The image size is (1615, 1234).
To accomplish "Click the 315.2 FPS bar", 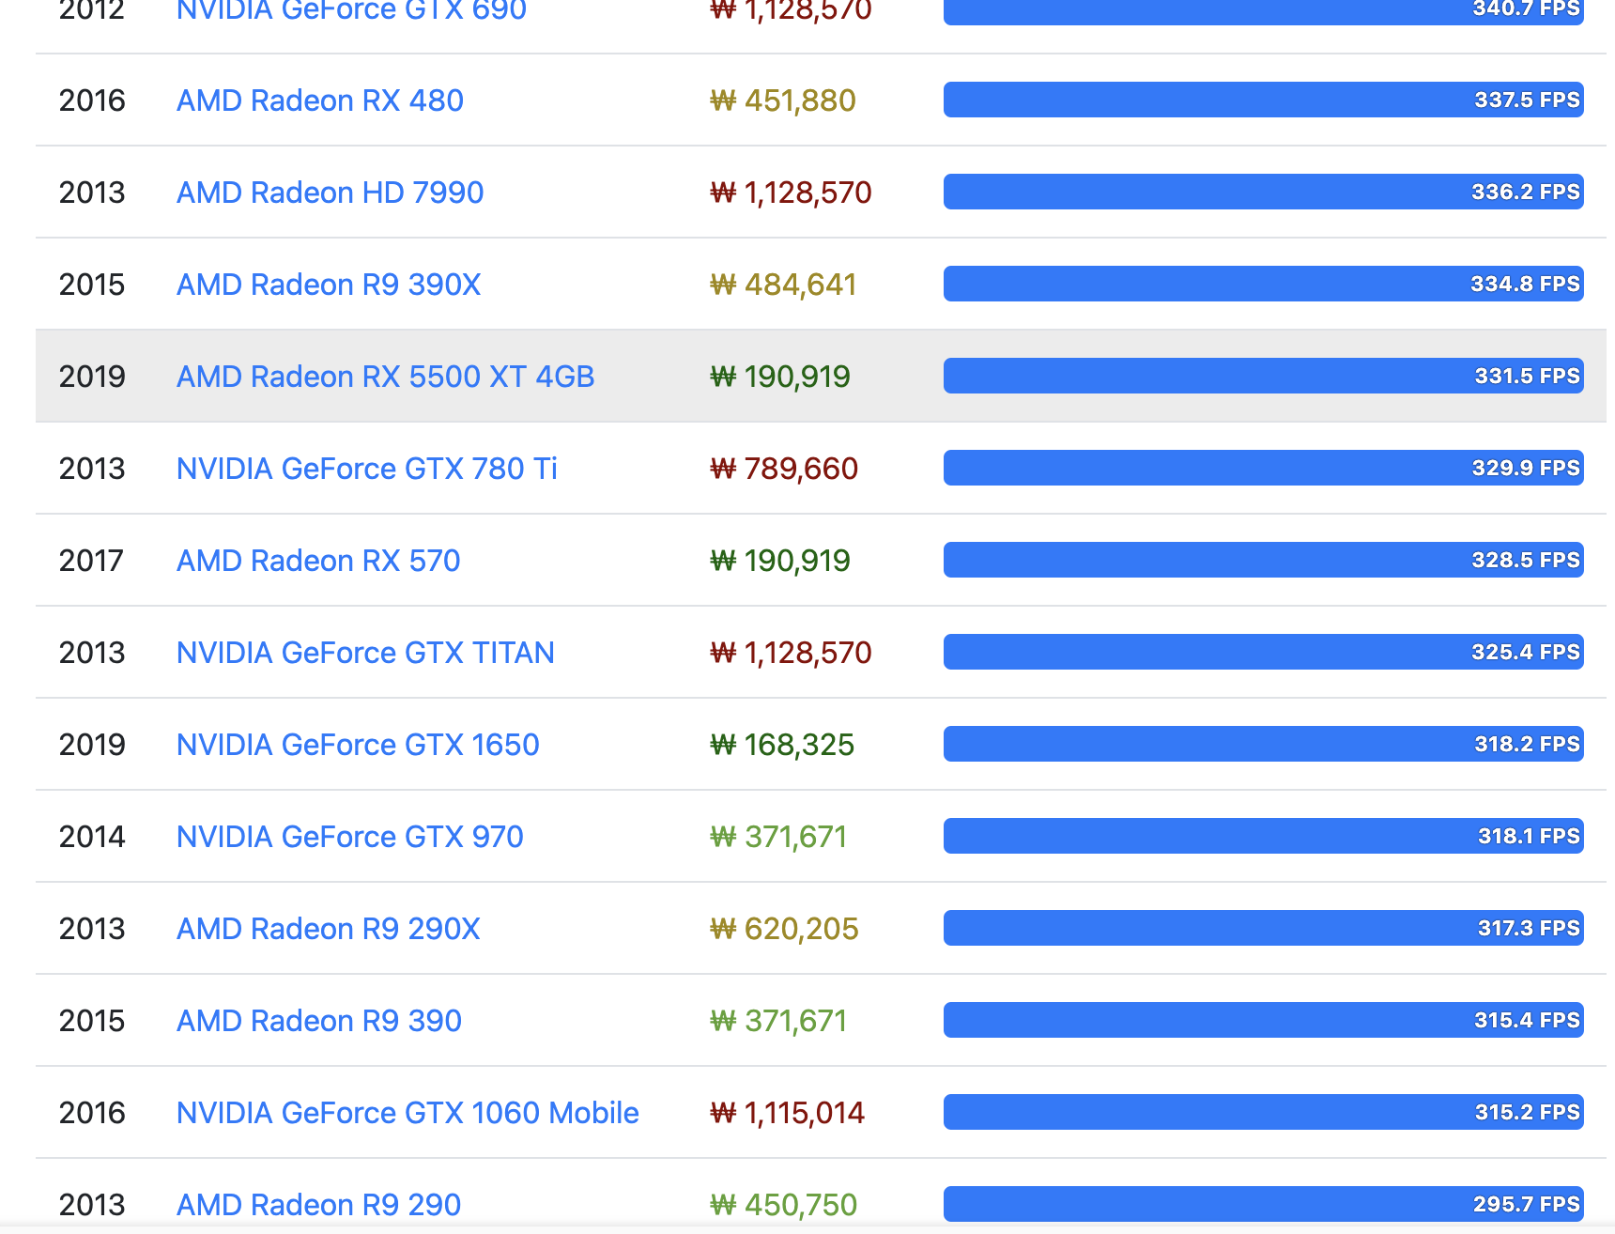I will pos(1264,1112).
